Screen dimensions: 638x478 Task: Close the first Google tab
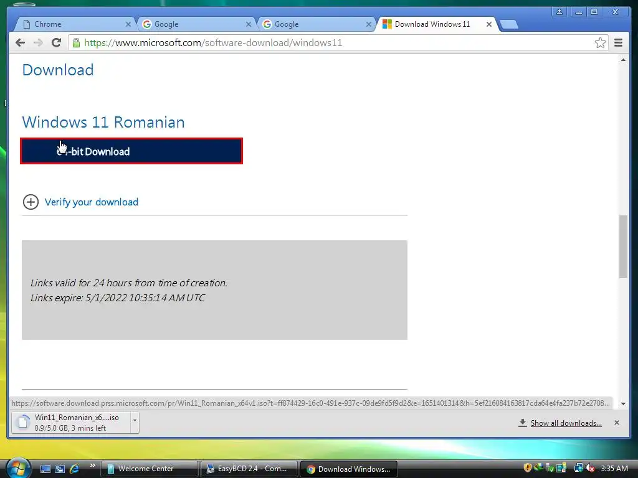[x=249, y=24]
